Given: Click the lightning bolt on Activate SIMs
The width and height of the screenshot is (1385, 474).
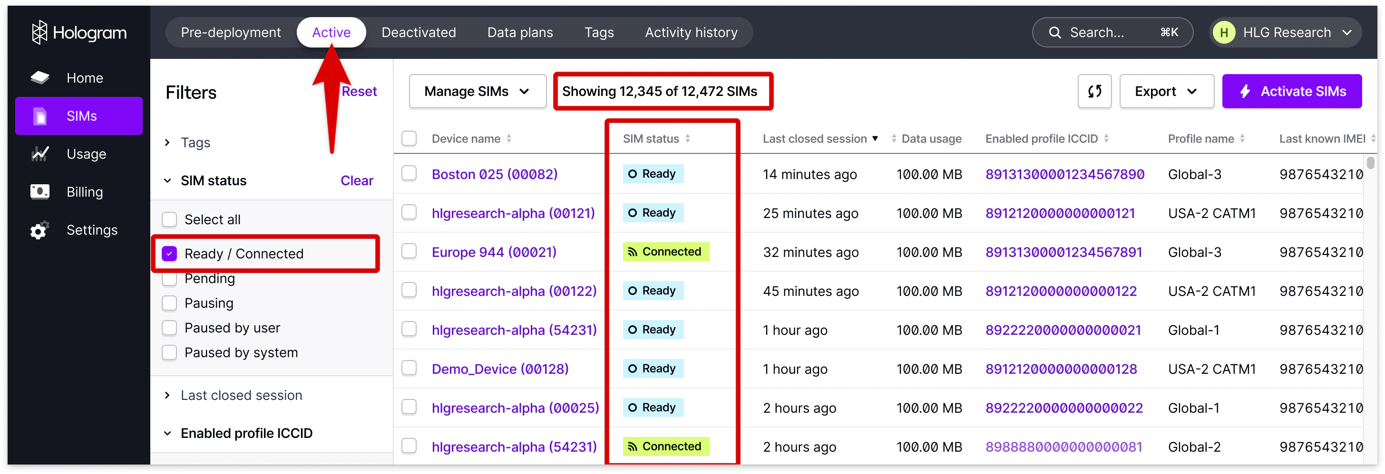Looking at the screenshot, I should pos(1245,91).
